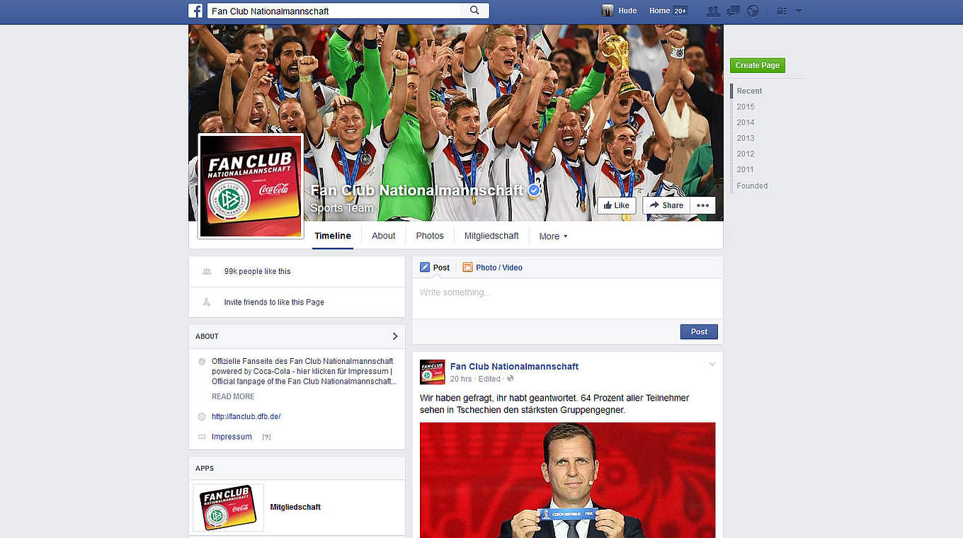Click the people-likes icon
Viewport: 963px width, 538px height.
pos(207,271)
